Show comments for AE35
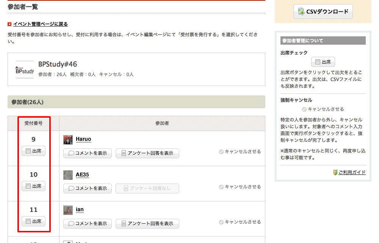Viewport: 379px width, 243px height. 88,188
